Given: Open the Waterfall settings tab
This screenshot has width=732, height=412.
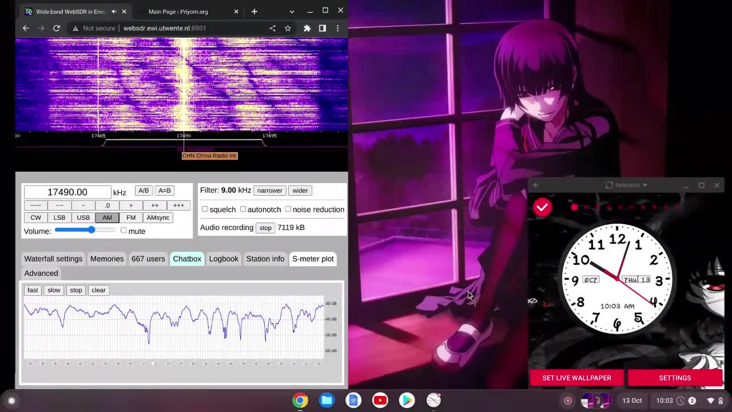Looking at the screenshot, I should pos(53,259).
